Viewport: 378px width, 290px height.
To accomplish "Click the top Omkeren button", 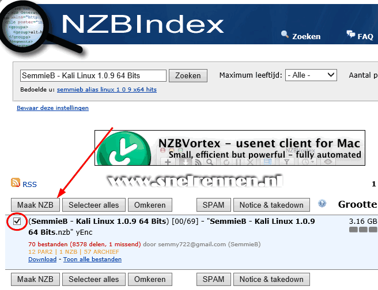I will point(150,205).
